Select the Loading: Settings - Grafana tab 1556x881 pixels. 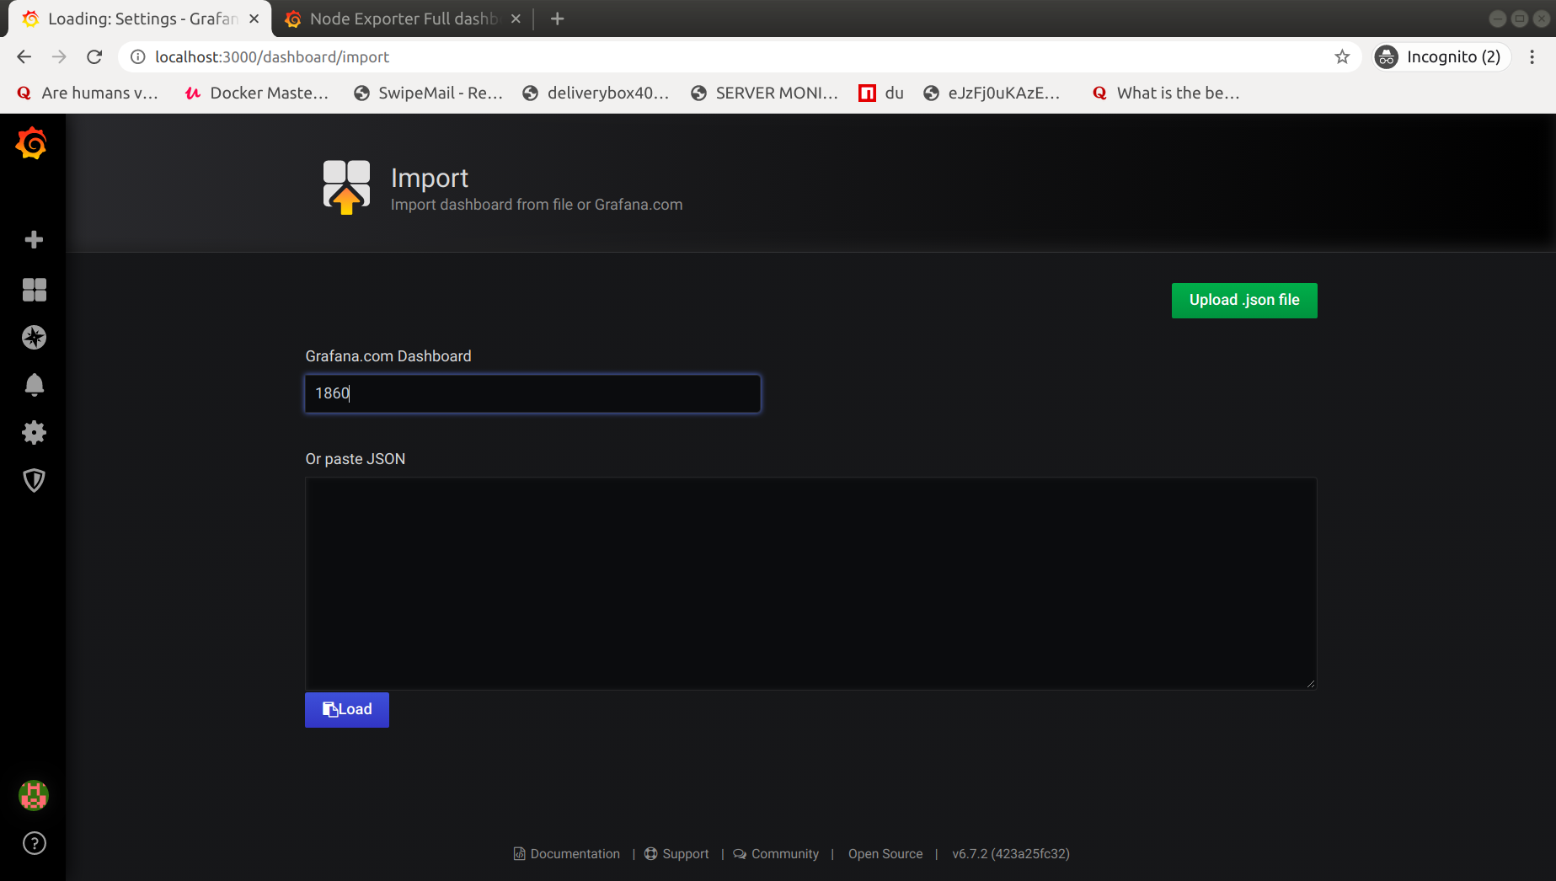click(x=140, y=19)
